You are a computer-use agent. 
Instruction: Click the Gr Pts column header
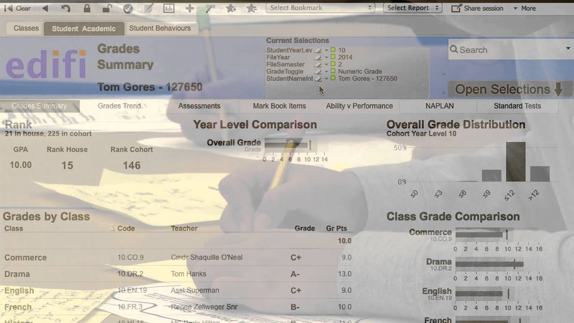(336, 228)
